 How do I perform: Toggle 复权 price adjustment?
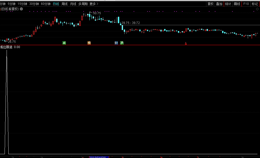pos(210,4)
